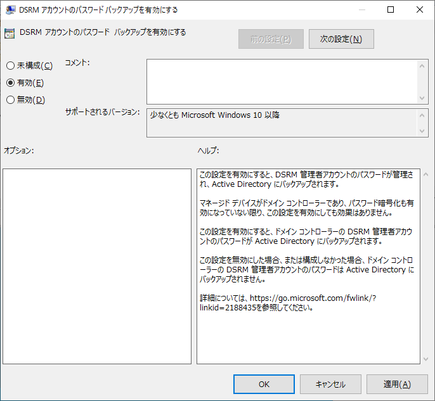Click the supported version scroll up arrow
The width and height of the screenshot is (435, 401).
[x=423, y=115]
